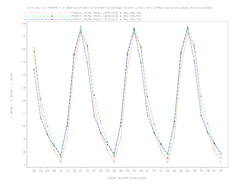Click x-axis forecast hour label 60
The image size is (241, 186).
click(x=168, y=171)
